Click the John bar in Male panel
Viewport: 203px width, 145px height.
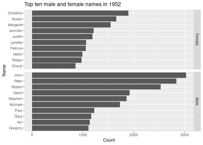(x=109, y=75)
